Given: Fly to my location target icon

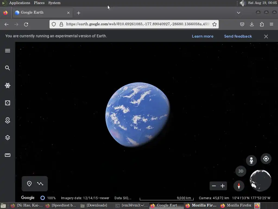Looking at the screenshot, I should tap(266, 159).
